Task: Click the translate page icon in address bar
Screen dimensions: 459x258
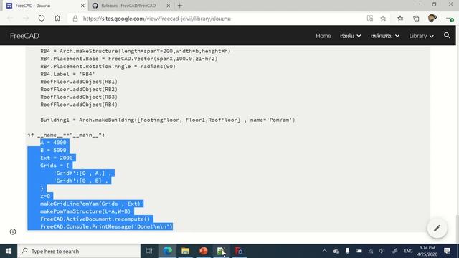Action: click(370, 19)
